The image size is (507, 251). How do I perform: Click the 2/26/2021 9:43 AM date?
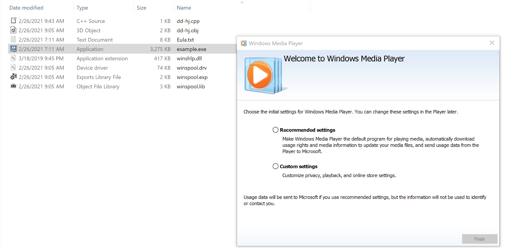click(x=41, y=21)
